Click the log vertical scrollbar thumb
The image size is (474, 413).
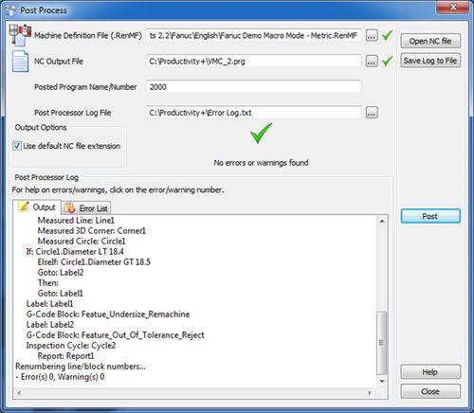click(382, 343)
